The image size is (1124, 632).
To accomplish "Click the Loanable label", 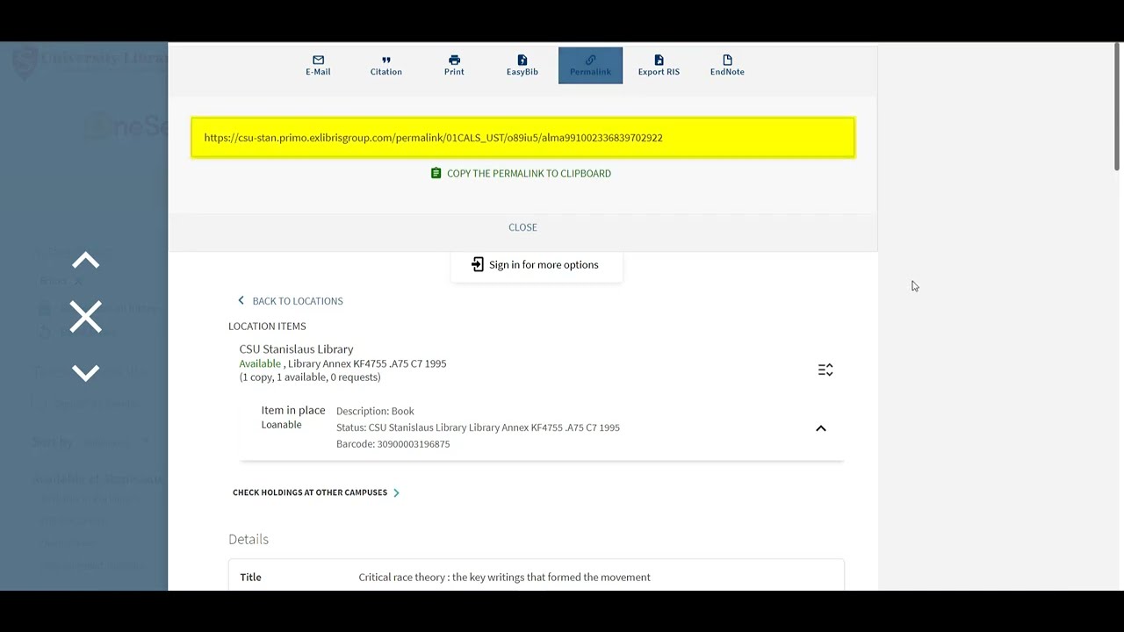I will pyautogui.click(x=281, y=425).
